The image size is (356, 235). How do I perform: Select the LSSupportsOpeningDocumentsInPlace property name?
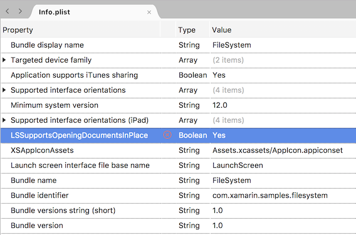[x=79, y=135]
